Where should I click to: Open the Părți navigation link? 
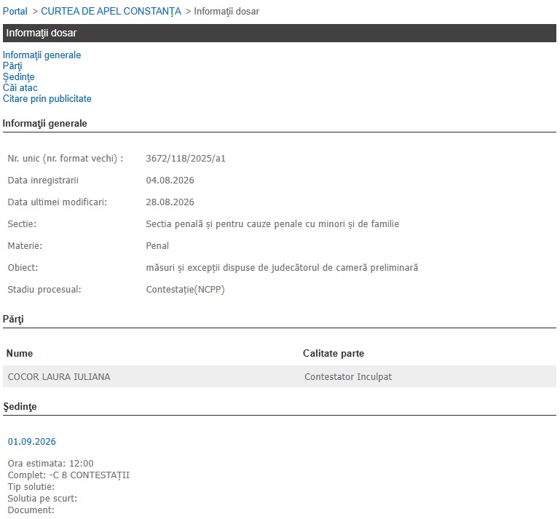[x=12, y=66]
